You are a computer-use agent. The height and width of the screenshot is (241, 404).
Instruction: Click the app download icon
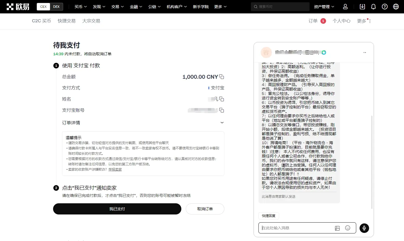point(362,6)
